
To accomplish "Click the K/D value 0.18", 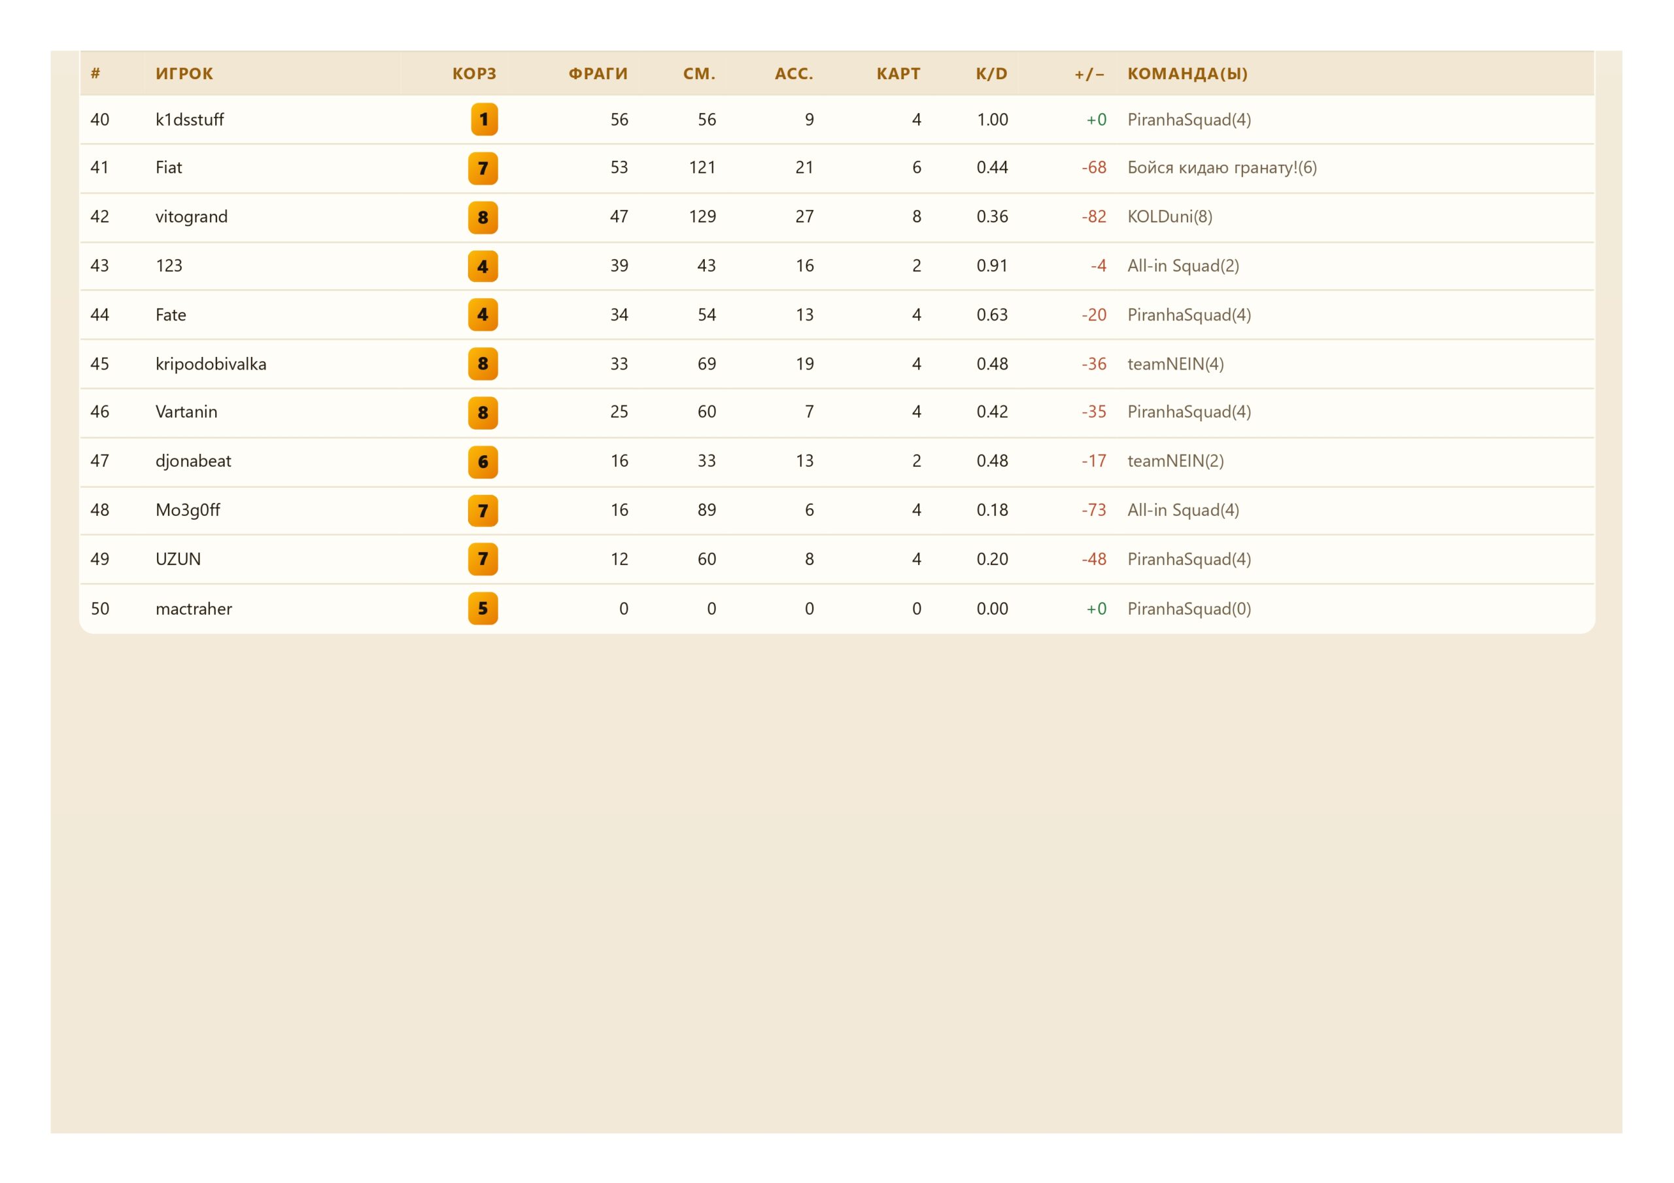I will coord(992,510).
